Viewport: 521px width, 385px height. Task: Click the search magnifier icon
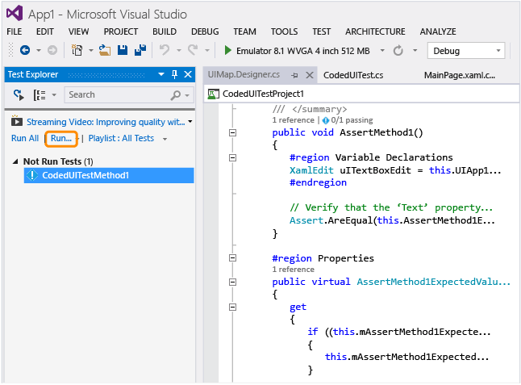pos(176,95)
